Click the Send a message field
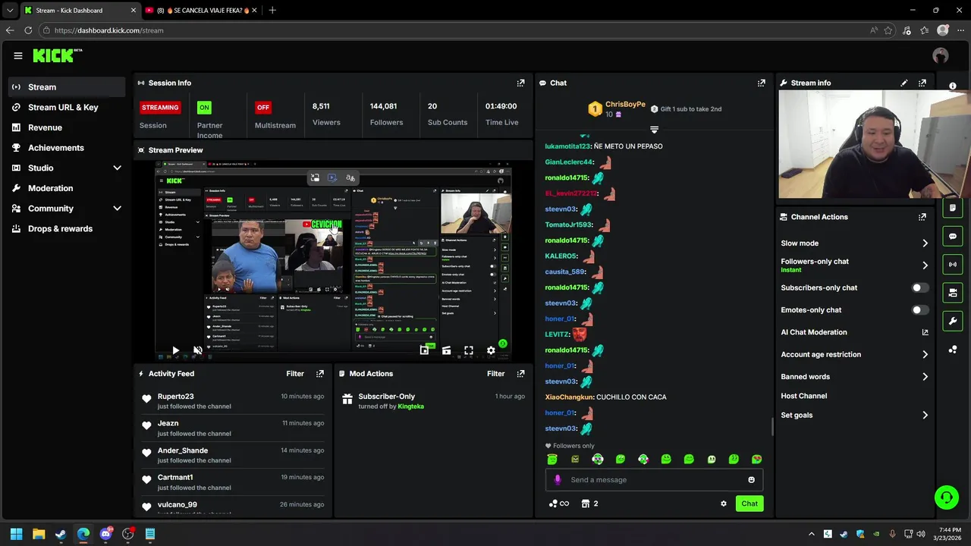Screen dimensions: 971x546 point(654,480)
